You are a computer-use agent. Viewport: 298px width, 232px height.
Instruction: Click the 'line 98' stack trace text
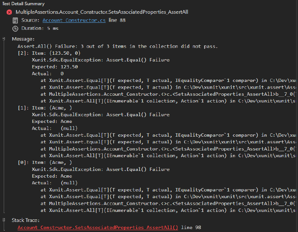(191, 227)
